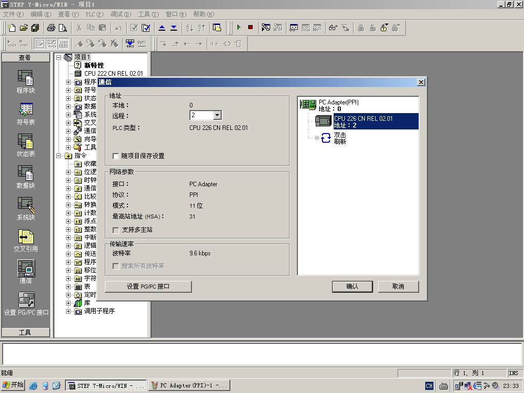Select CPU 222 CN REL 02.01 tree item

[113, 74]
